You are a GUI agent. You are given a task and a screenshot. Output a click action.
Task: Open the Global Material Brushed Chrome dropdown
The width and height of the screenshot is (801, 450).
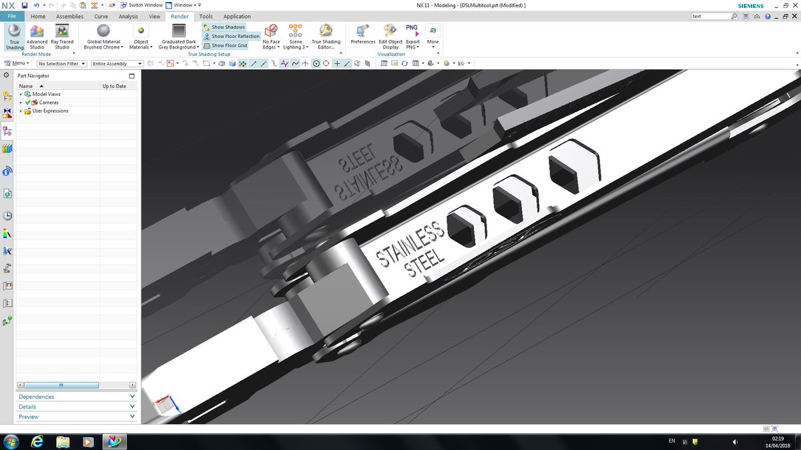(102, 37)
